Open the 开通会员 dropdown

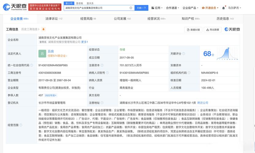point(210,8)
